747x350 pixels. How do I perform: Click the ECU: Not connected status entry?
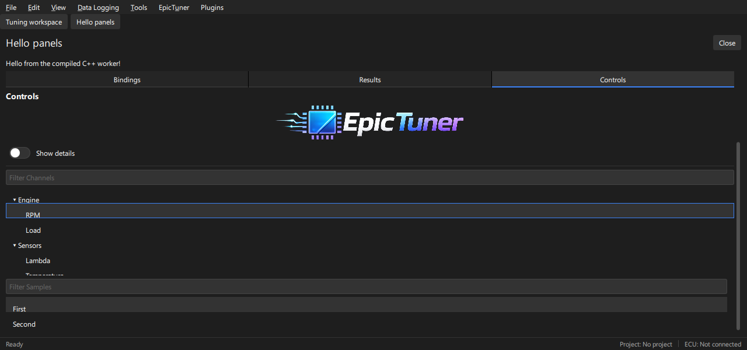point(713,344)
